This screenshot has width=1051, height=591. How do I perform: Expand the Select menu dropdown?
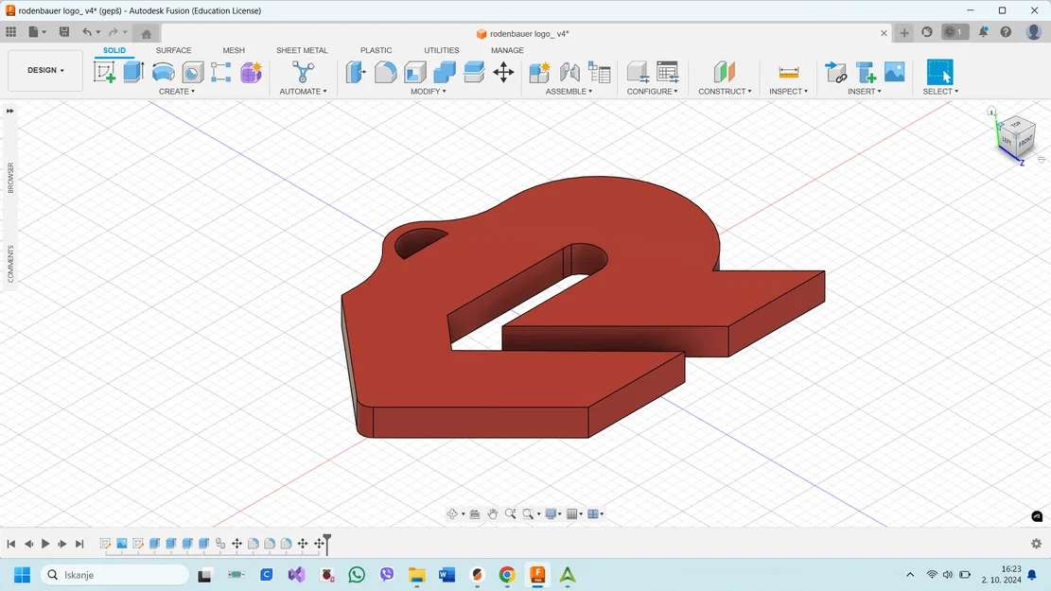point(940,91)
